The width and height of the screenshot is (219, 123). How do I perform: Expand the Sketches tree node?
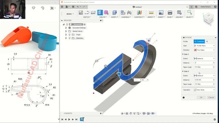click(66, 38)
